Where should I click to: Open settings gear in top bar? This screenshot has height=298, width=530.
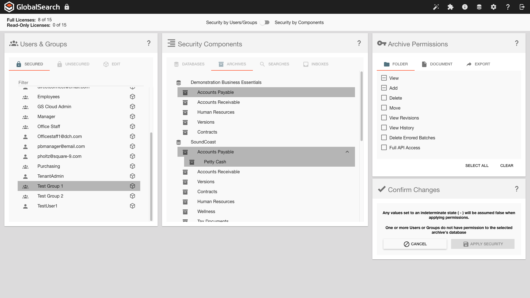(494, 7)
